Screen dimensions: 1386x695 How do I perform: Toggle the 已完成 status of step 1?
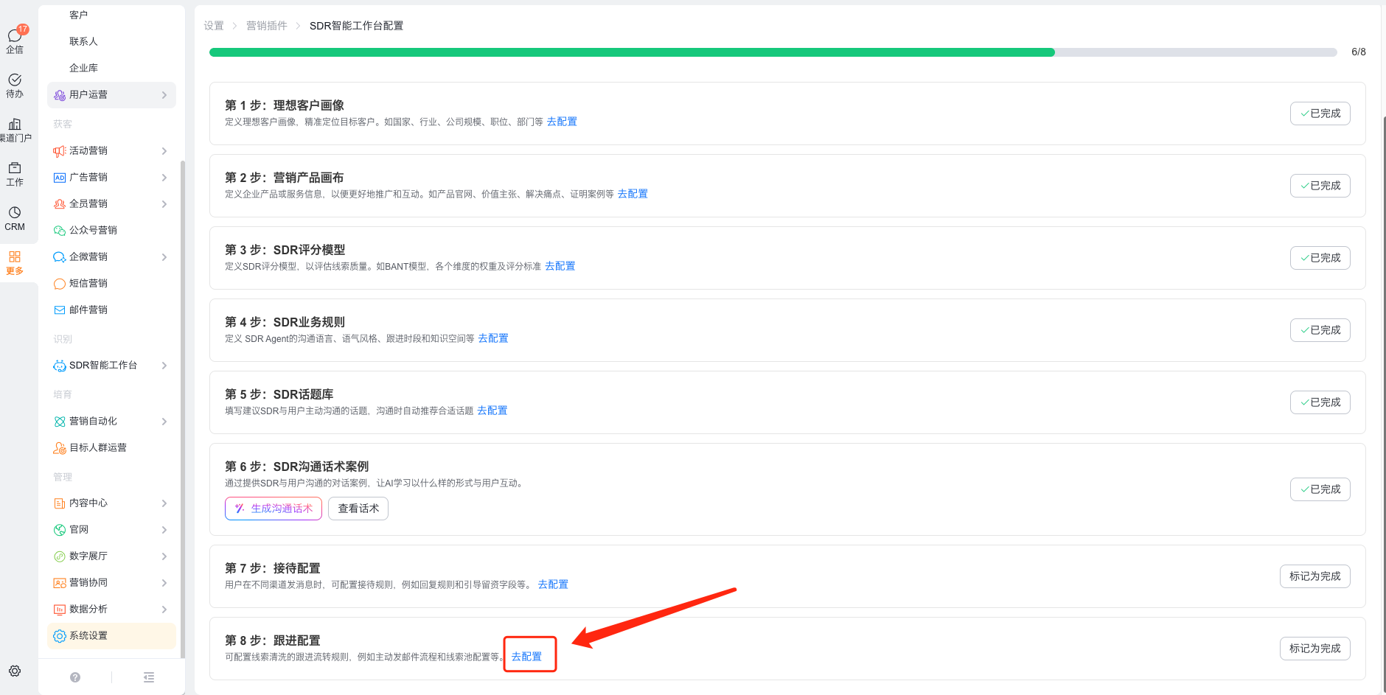1320,113
